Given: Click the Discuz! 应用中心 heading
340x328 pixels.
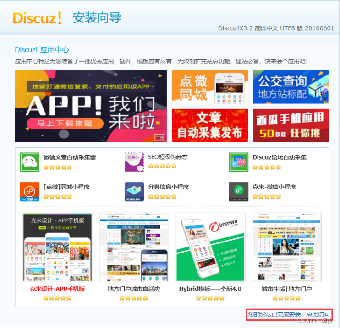Looking at the screenshot, I should (x=42, y=50).
